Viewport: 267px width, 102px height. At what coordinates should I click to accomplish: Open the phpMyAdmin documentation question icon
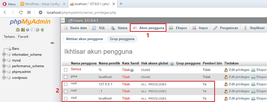pos(28,30)
